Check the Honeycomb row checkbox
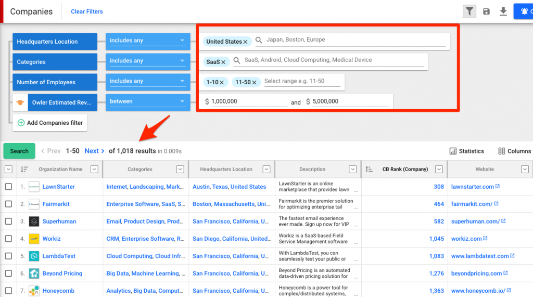Image resolution: width=533 pixels, height=297 pixels. (8, 291)
